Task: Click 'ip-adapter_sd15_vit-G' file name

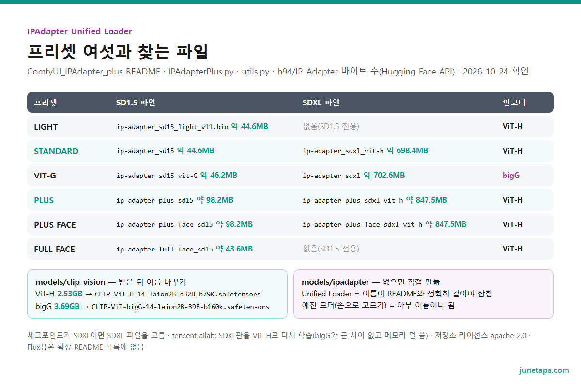Action: point(157,176)
